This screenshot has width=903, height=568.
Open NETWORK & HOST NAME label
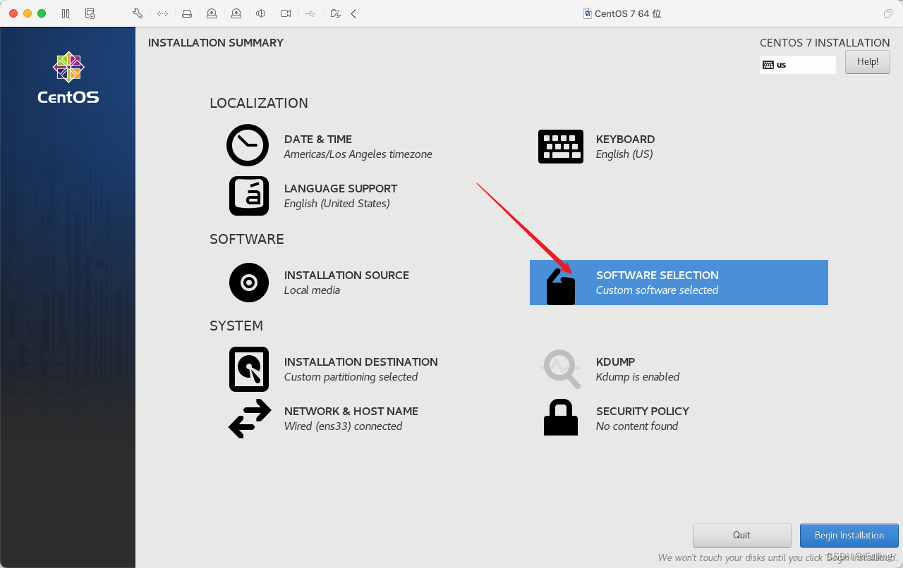351,412
